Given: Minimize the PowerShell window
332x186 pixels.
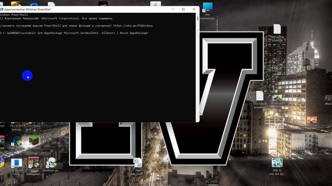Looking at the screenshot, I should 173,9.
